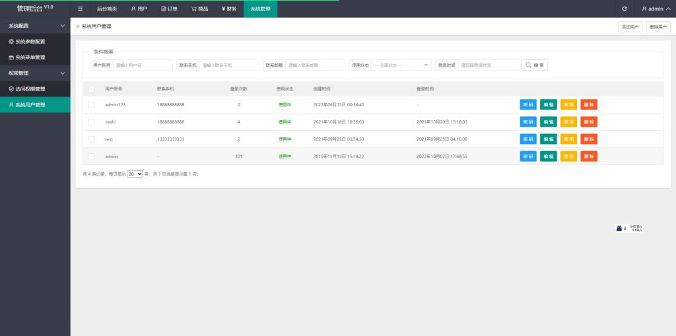Open the 商品 cart menu

[199, 9]
